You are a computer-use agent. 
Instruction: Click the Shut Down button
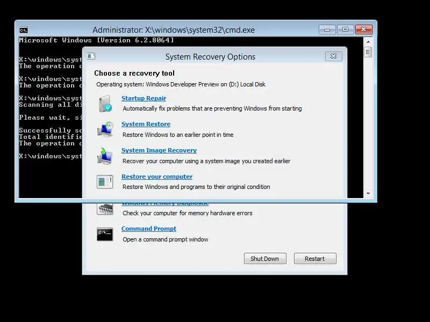click(x=265, y=259)
